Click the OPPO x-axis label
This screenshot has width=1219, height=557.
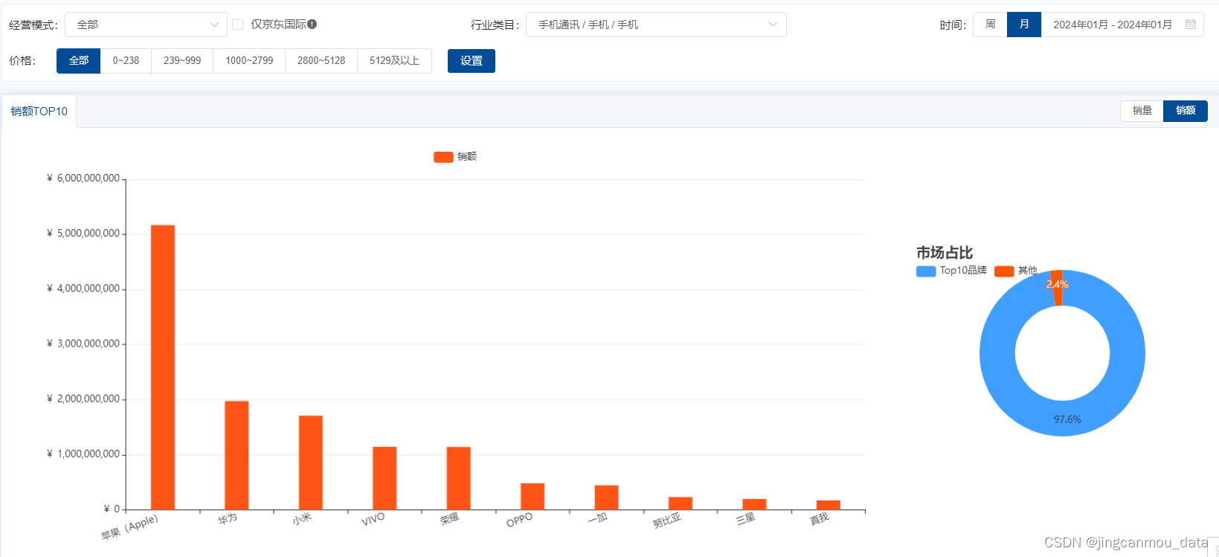520,521
